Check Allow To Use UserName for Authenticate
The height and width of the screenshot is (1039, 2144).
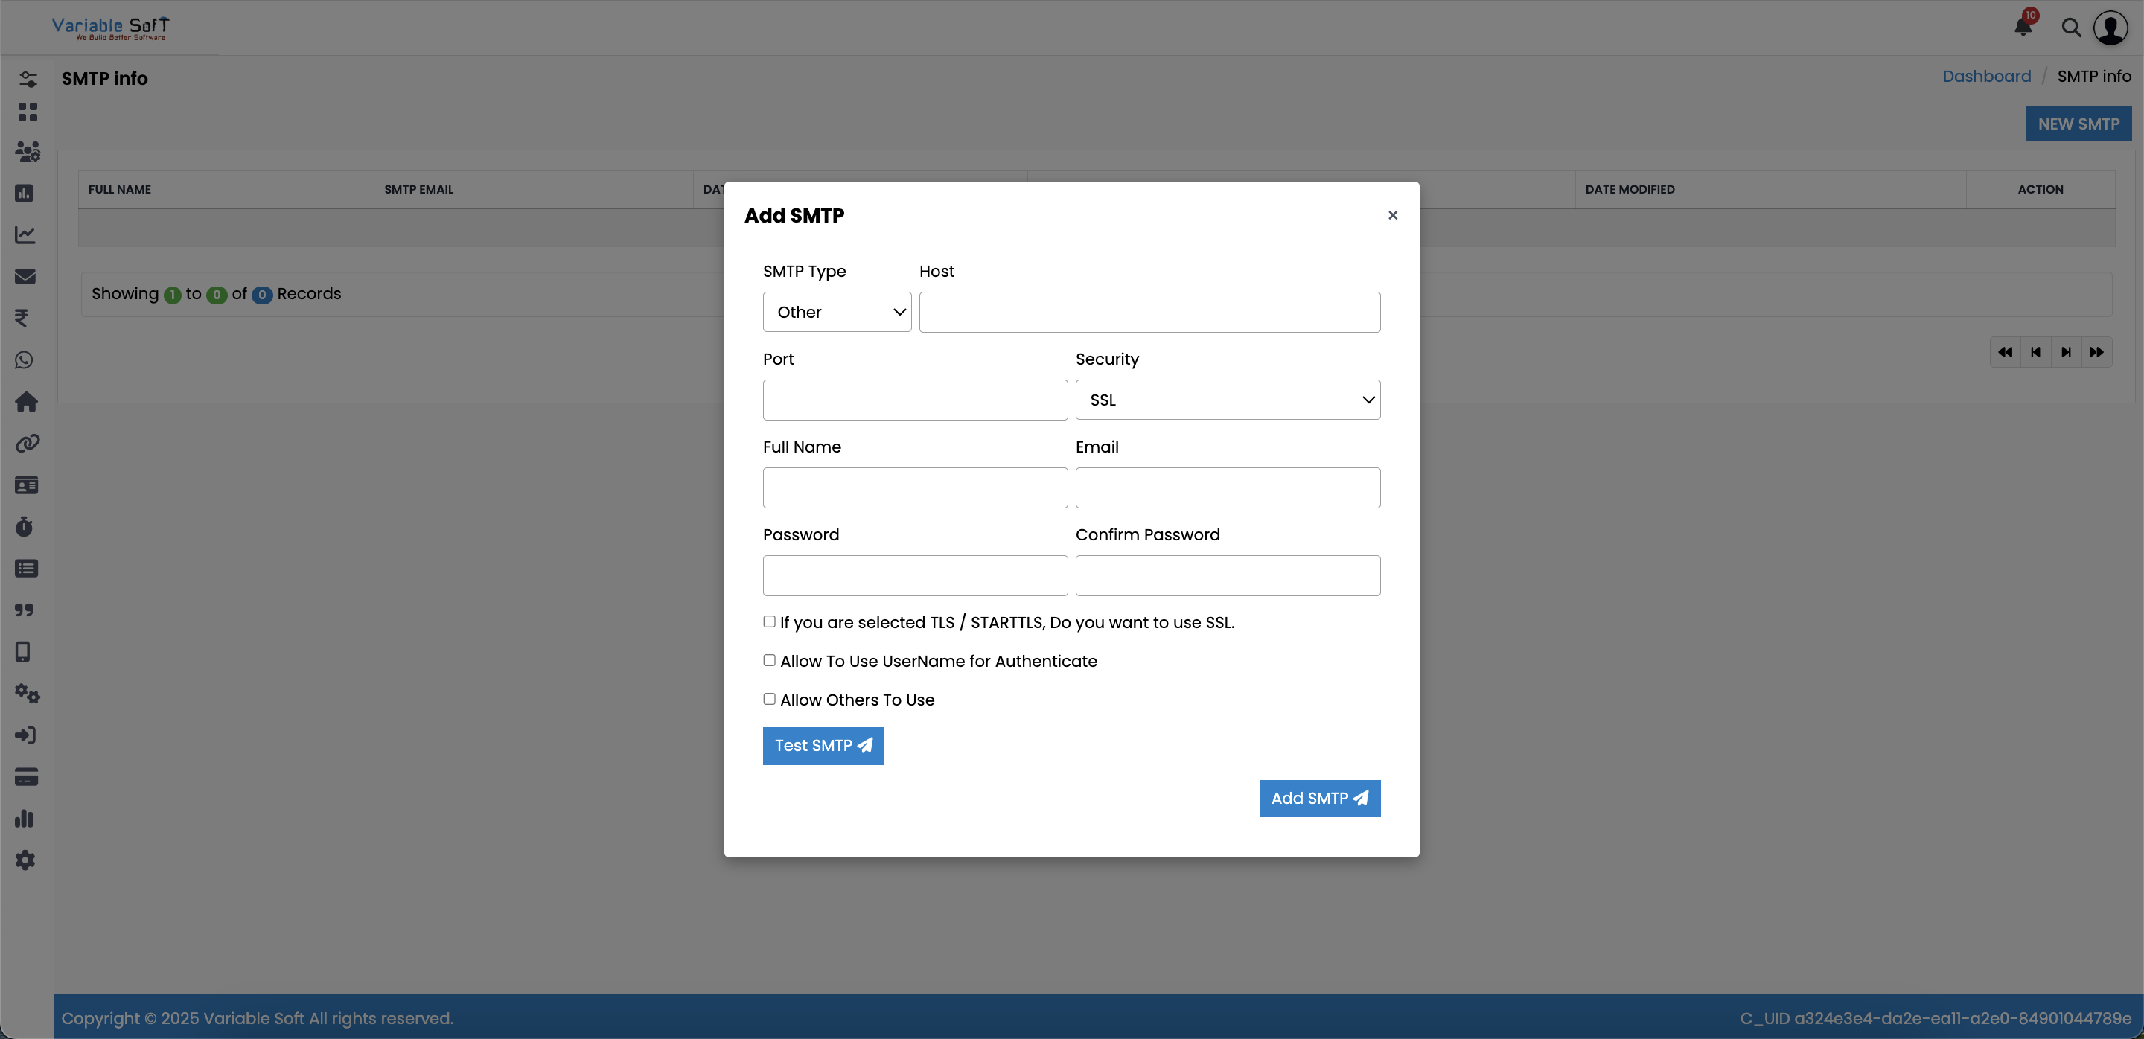coord(769,659)
